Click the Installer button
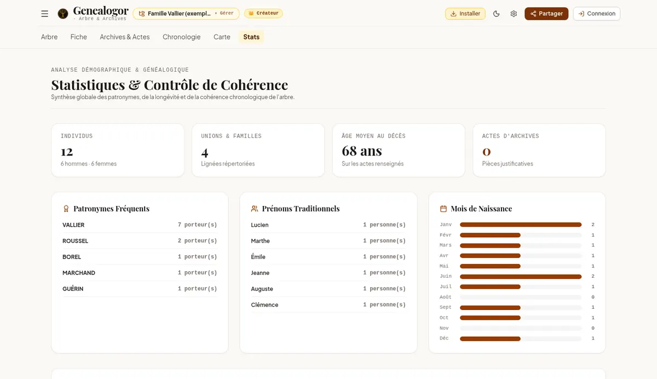The image size is (657, 379). [465, 14]
